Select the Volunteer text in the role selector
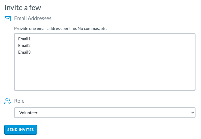This screenshot has width=201, height=139. coord(28,113)
